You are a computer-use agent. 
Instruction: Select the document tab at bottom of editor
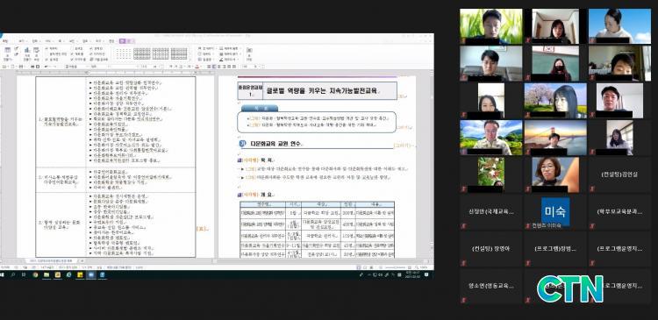point(53,261)
